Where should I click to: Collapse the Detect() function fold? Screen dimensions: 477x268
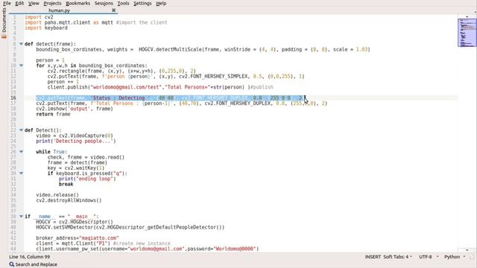[22, 130]
